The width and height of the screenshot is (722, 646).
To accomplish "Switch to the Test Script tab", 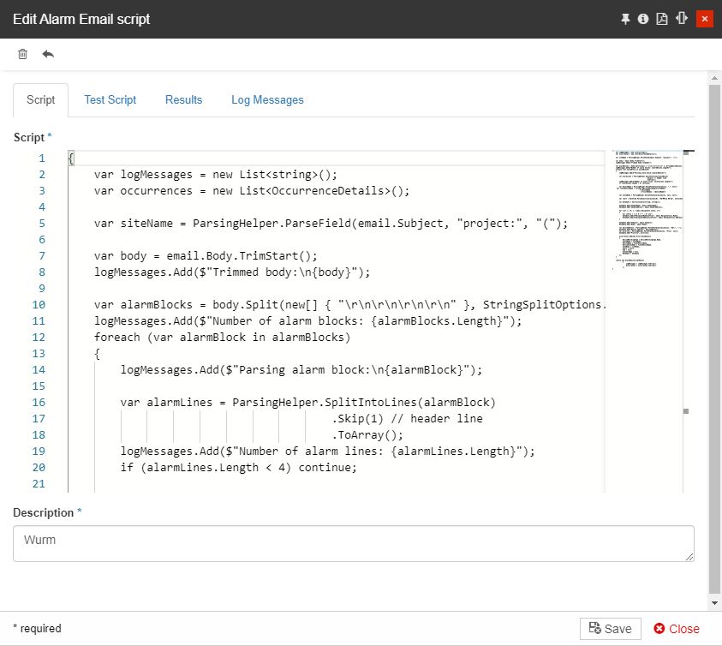I will click(110, 100).
